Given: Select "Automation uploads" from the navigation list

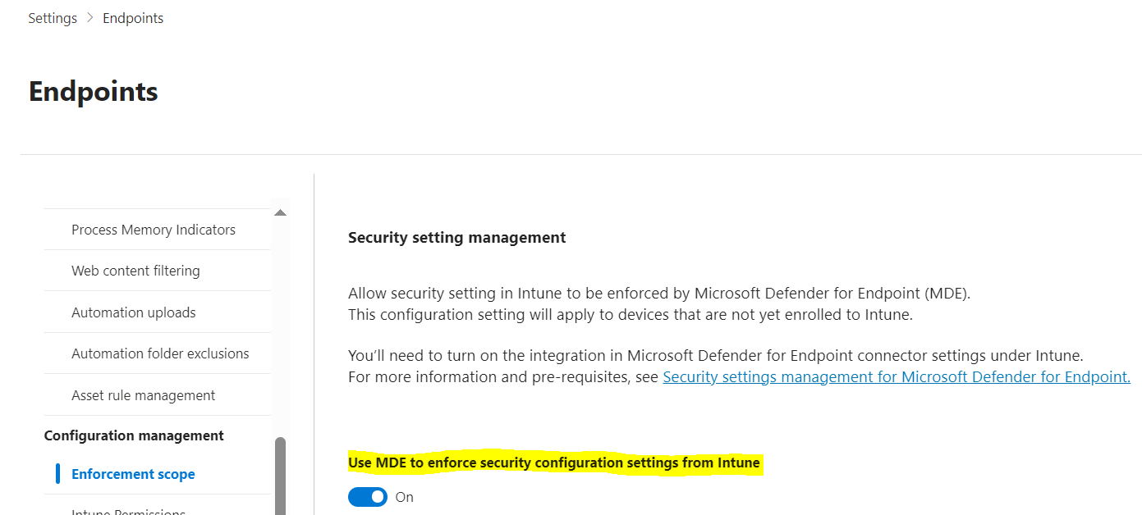Looking at the screenshot, I should coord(134,312).
